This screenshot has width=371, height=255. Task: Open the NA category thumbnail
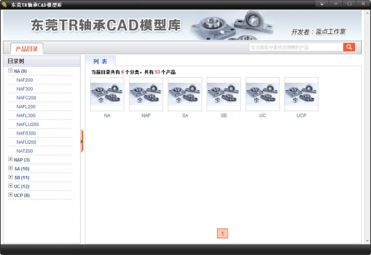[107, 94]
